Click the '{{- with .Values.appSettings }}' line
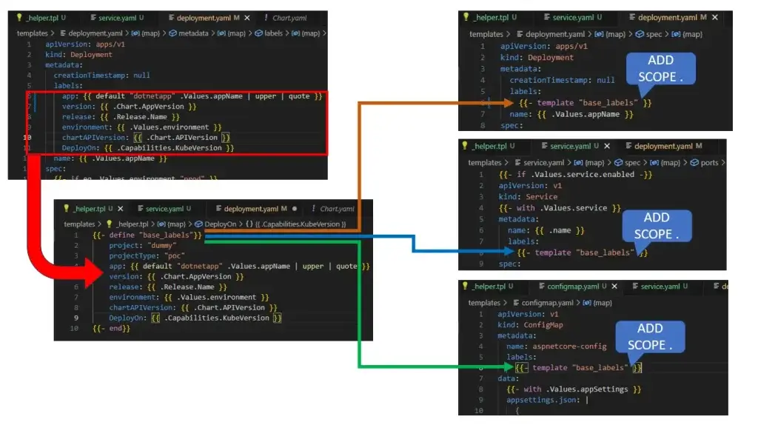 574,389
